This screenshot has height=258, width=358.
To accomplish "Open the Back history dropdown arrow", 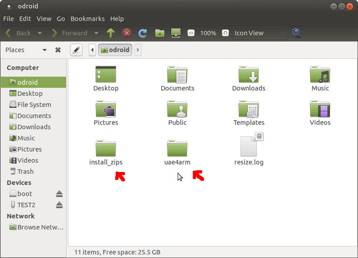I will (40, 33).
